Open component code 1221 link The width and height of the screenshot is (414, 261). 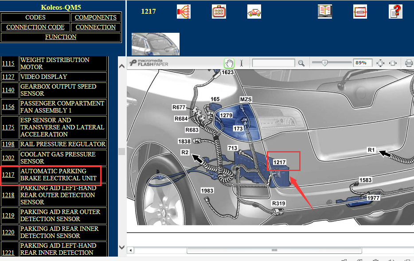[x=8, y=253]
